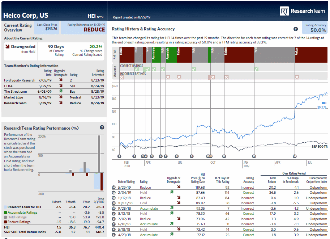Click the REDUCE current rating label
Screen dimensions: 330x239
(x=94, y=30)
